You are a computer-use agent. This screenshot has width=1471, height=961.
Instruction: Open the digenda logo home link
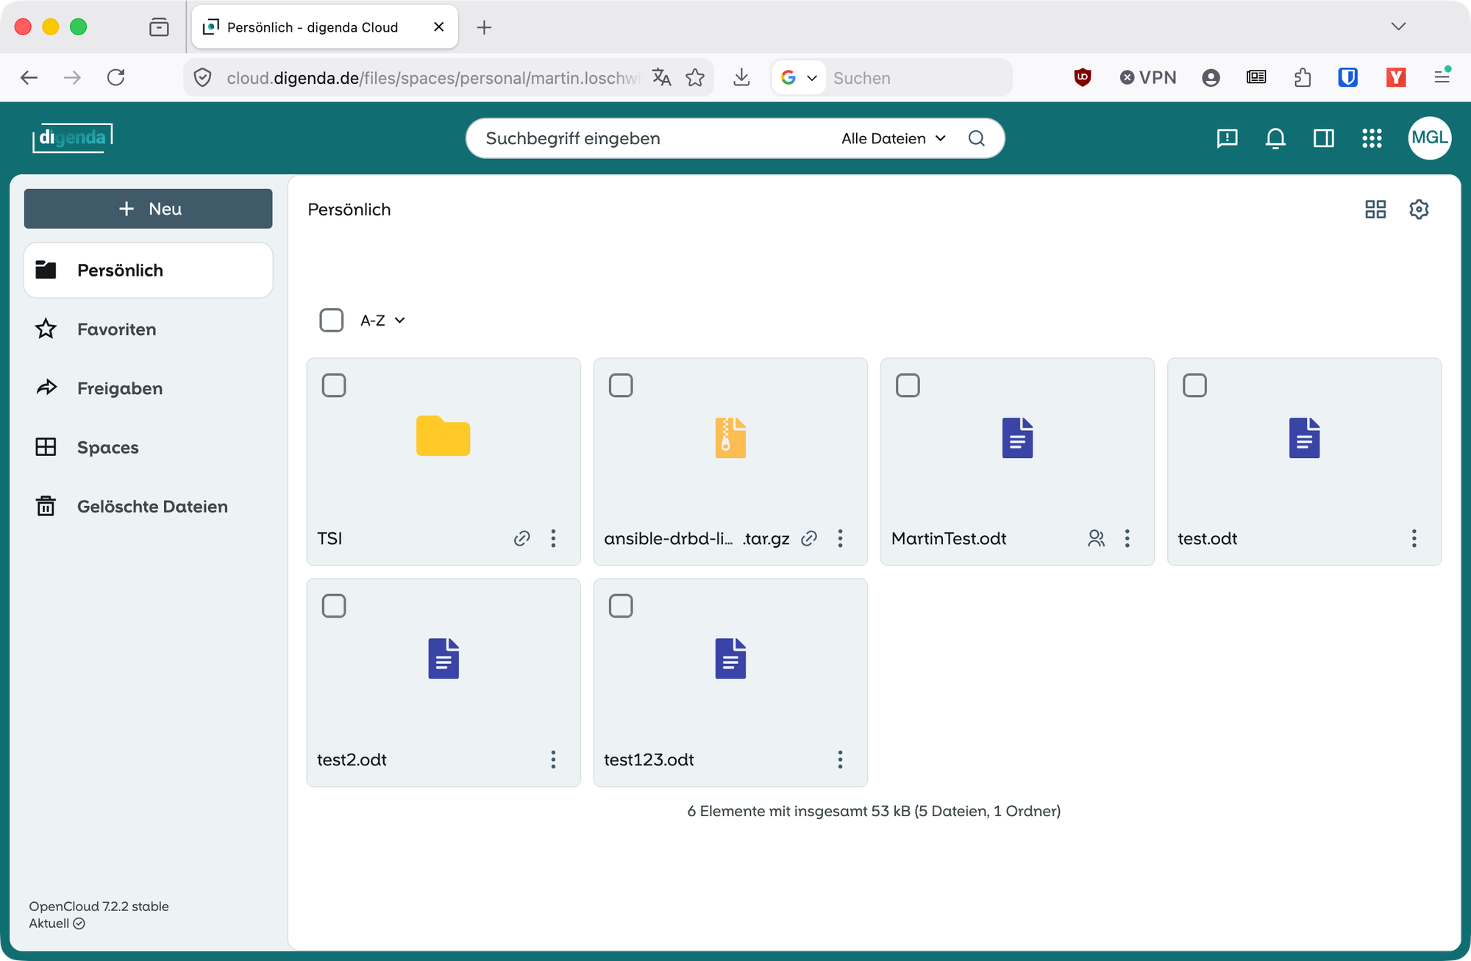pyautogui.click(x=72, y=137)
